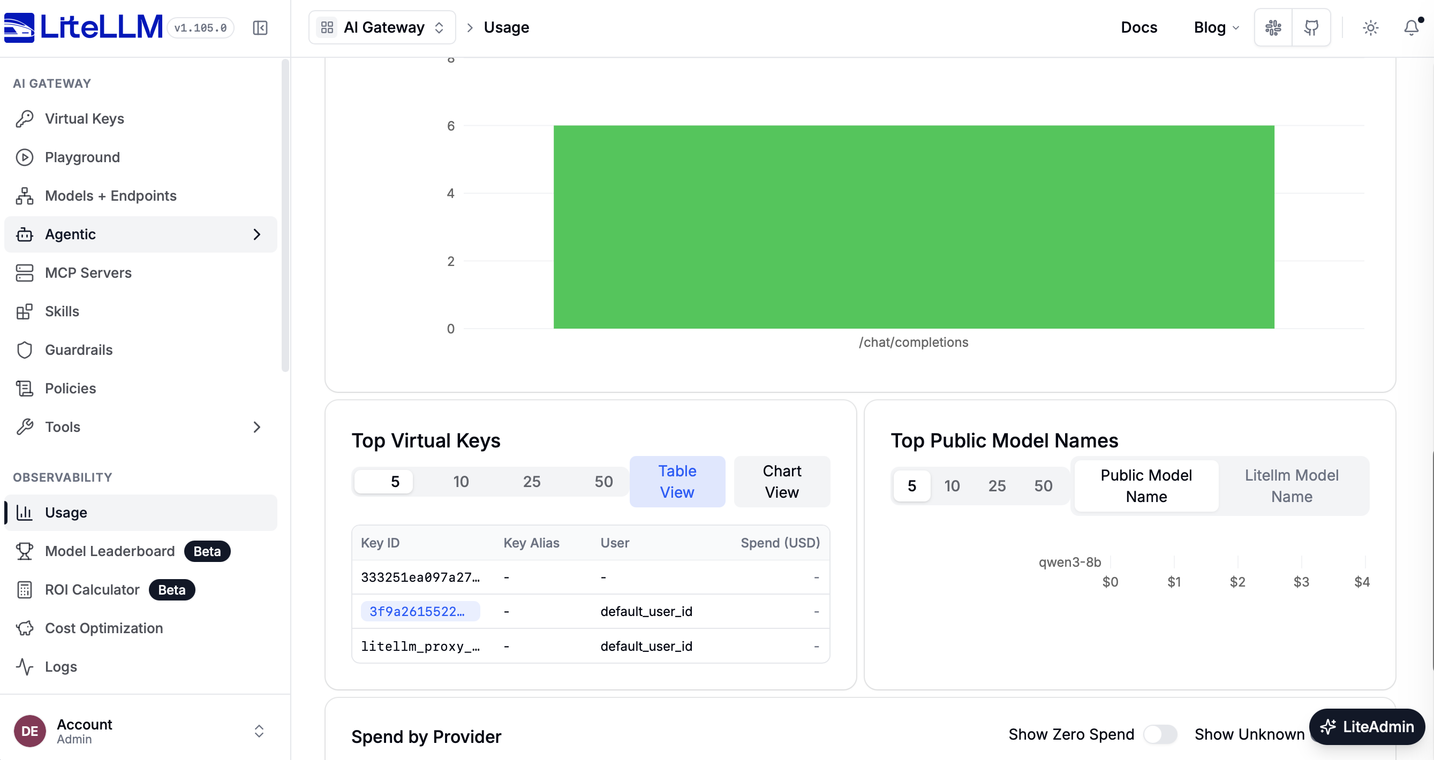Open Models + Endpoints network icon
This screenshot has width=1434, height=760.
25,196
